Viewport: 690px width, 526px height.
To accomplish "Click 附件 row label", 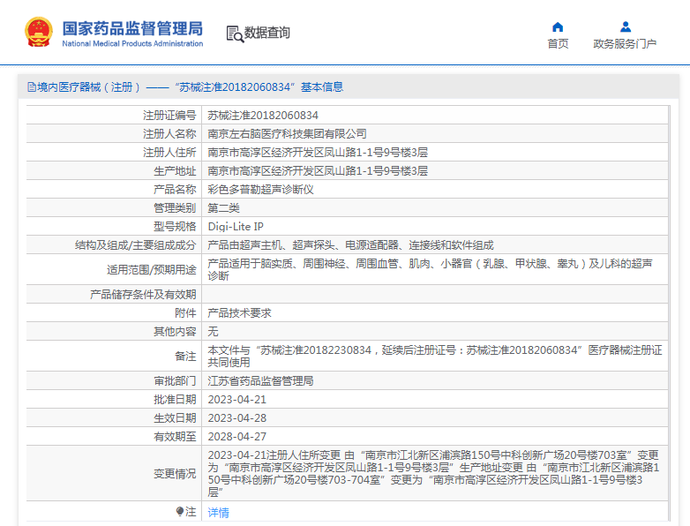I will tap(185, 312).
